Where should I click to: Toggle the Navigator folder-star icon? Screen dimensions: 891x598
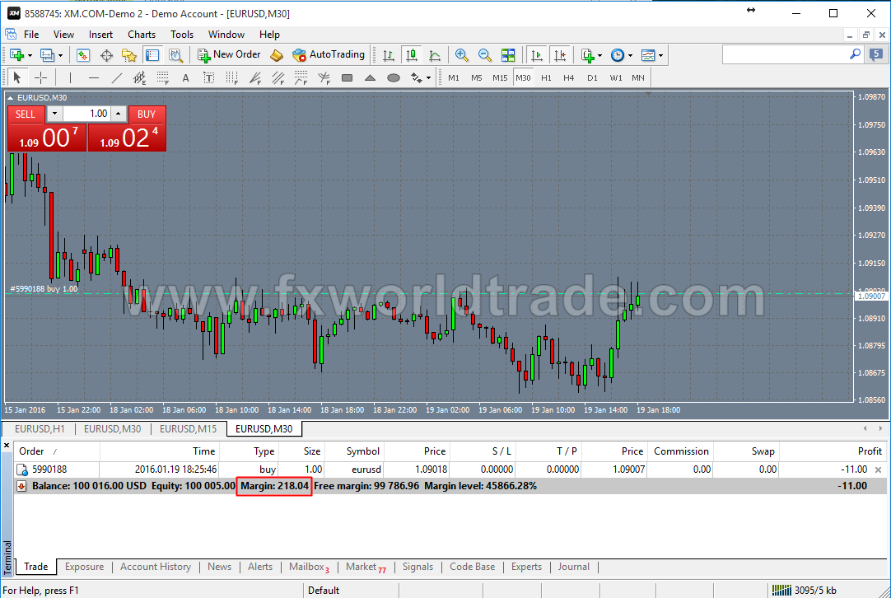[129, 55]
